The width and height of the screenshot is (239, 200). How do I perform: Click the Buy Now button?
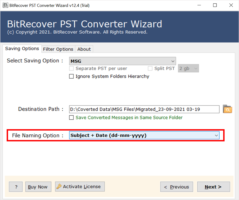(38, 187)
